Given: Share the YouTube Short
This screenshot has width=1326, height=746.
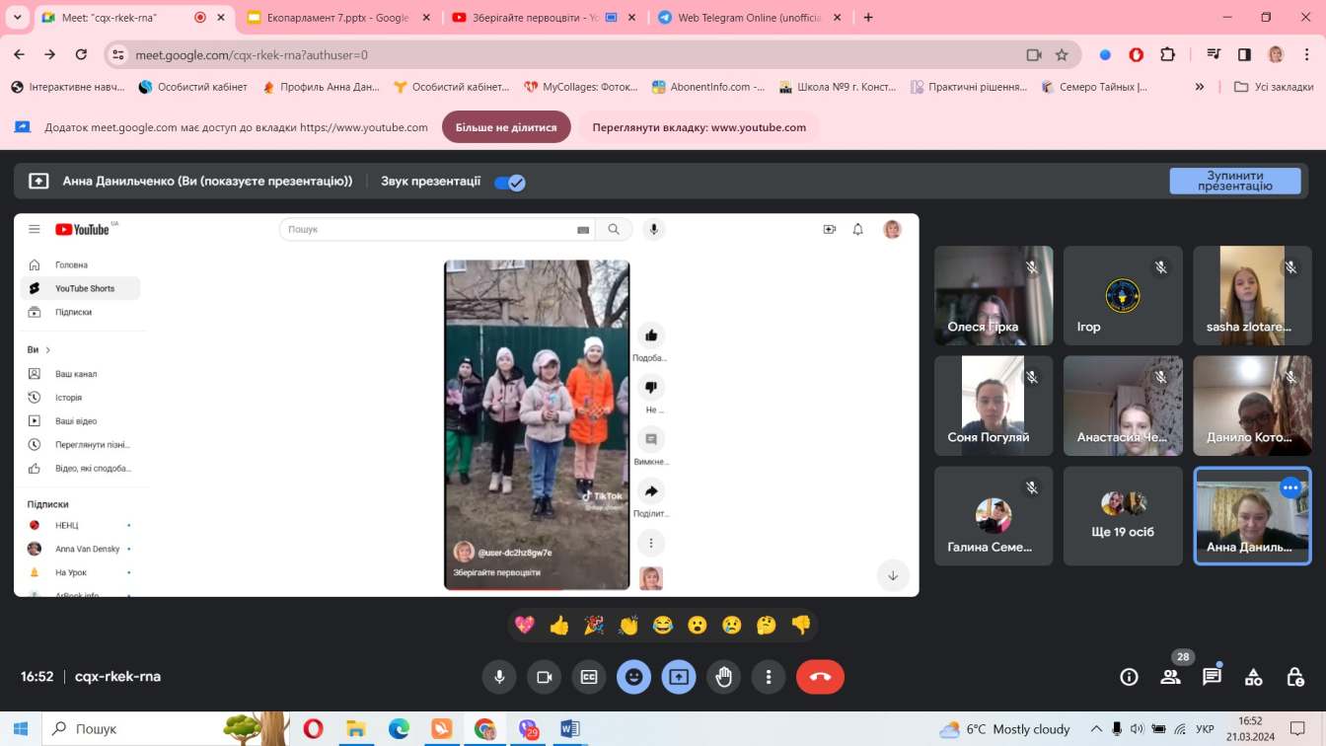Looking at the screenshot, I should [x=651, y=490].
